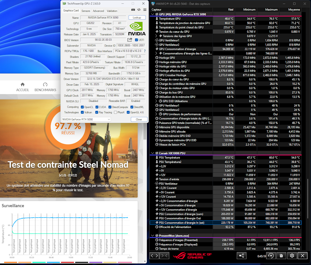Click the HWiNFO network share icon
Image resolution: width=311 pixels, height=265 pixels.
pos(242,256)
